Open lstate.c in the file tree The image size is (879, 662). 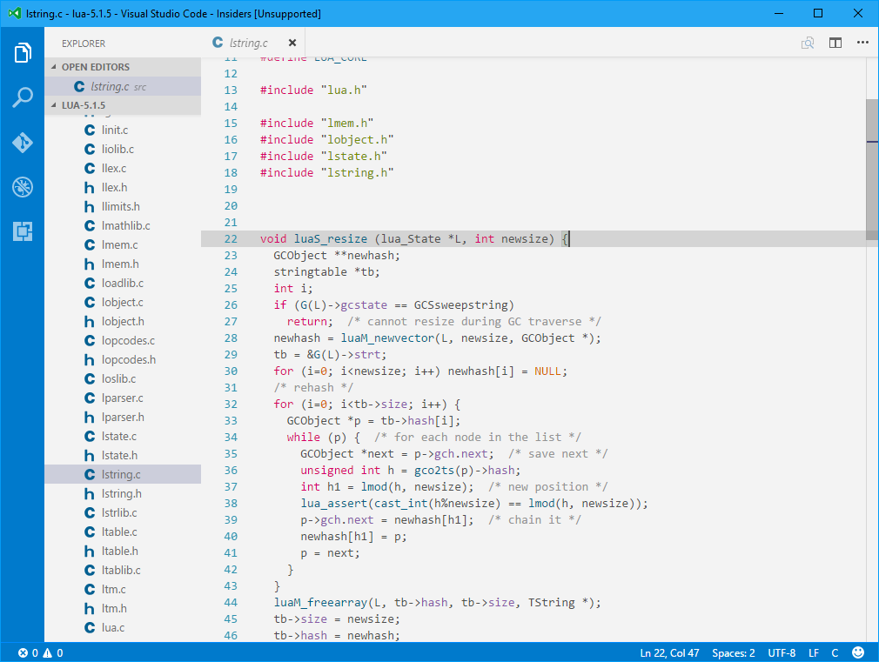(x=123, y=436)
